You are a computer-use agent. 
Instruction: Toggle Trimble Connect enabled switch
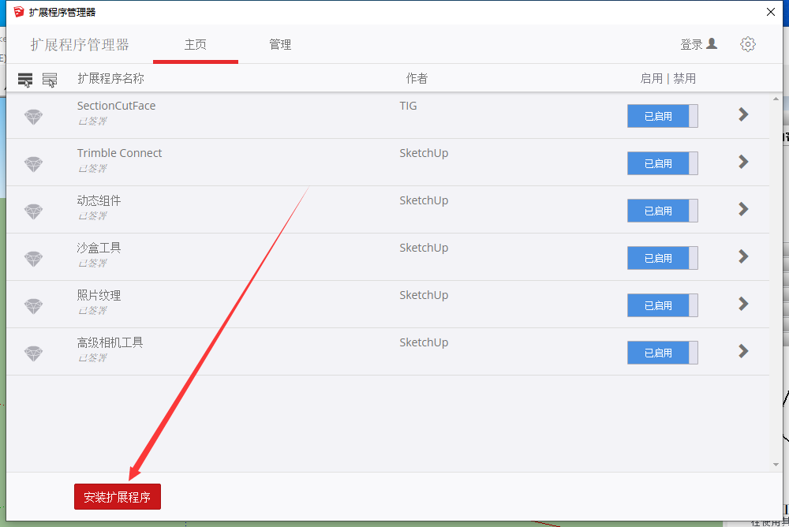coord(662,163)
